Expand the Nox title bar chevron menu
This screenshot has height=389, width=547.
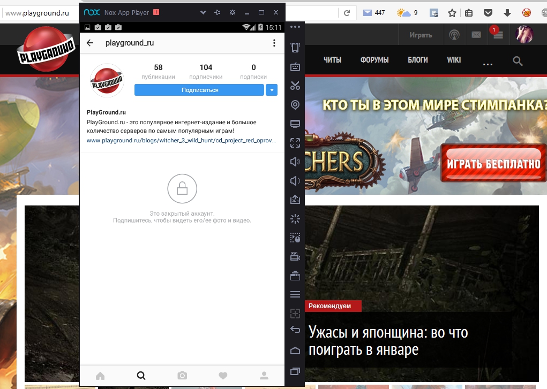coord(203,12)
